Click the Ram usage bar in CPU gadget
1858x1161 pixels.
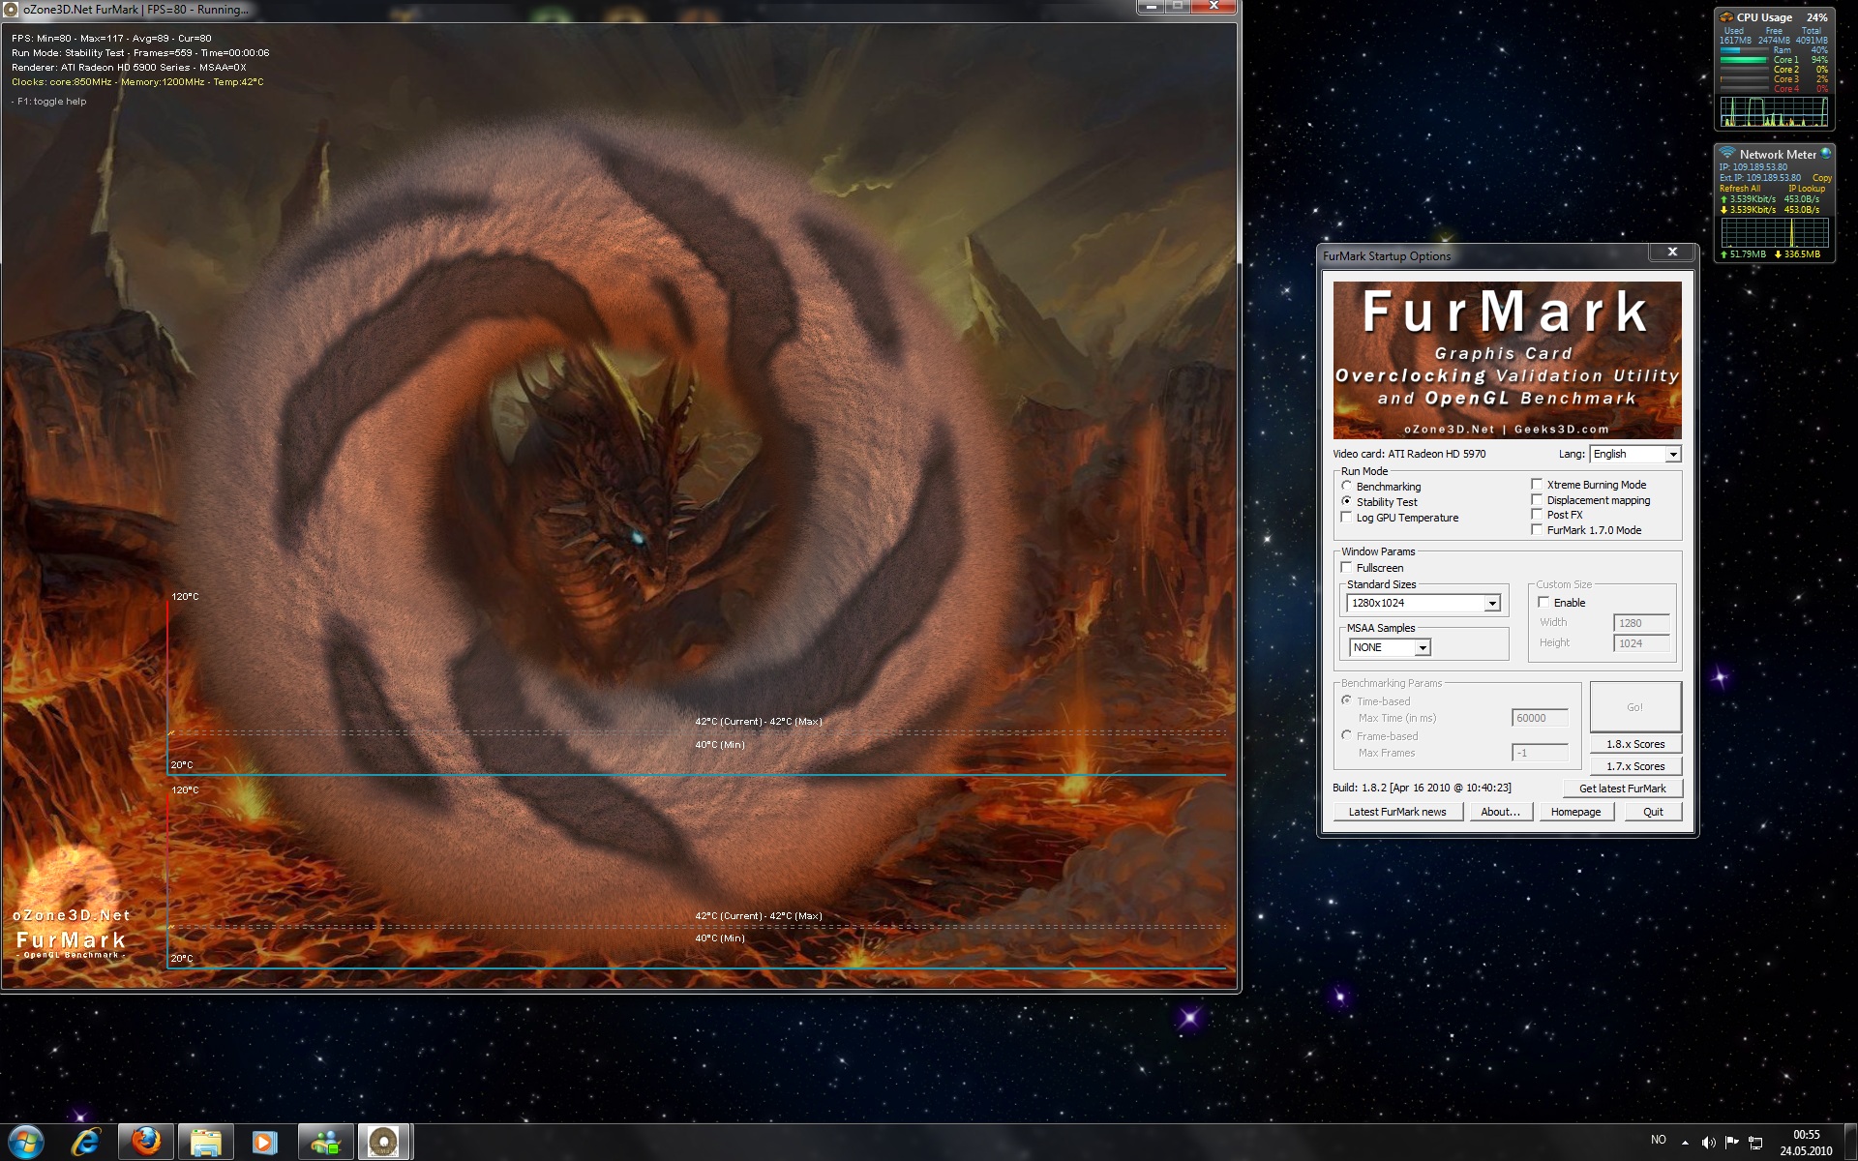click(1744, 50)
